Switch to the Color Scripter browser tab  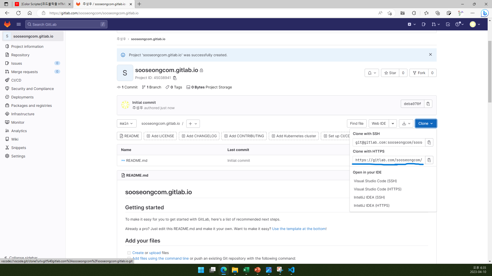(43, 4)
